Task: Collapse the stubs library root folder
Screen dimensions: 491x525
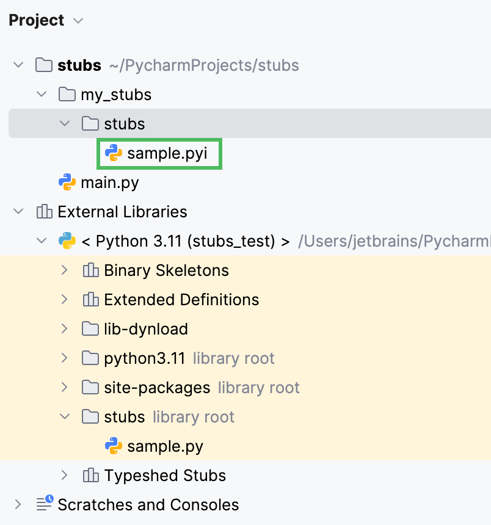Action: click(65, 416)
